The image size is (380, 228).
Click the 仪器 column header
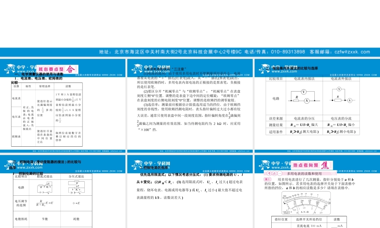point(16,86)
